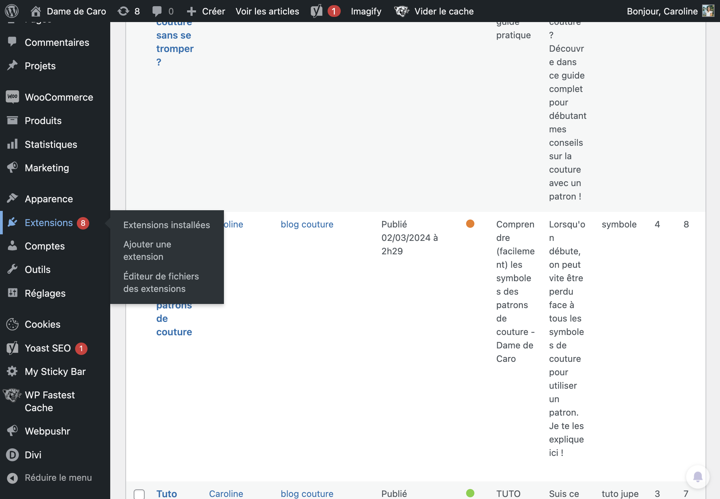Click the WP Fastest Cache cheetah icon in top bar
The width and height of the screenshot is (720, 499).
pos(402,11)
